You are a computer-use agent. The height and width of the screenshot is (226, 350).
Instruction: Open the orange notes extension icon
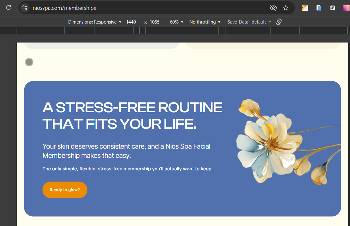click(x=305, y=8)
